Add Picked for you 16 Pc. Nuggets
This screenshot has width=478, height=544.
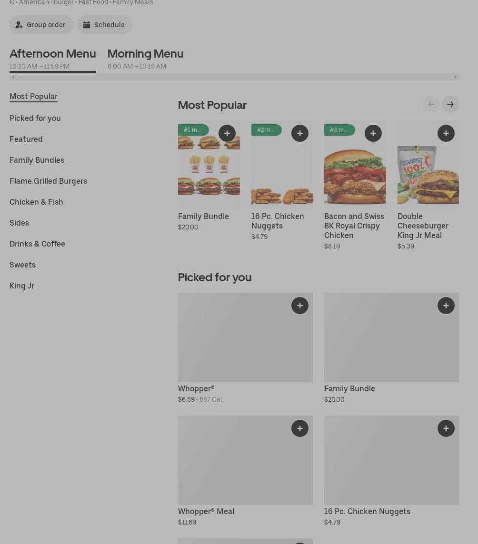[x=446, y=428]
